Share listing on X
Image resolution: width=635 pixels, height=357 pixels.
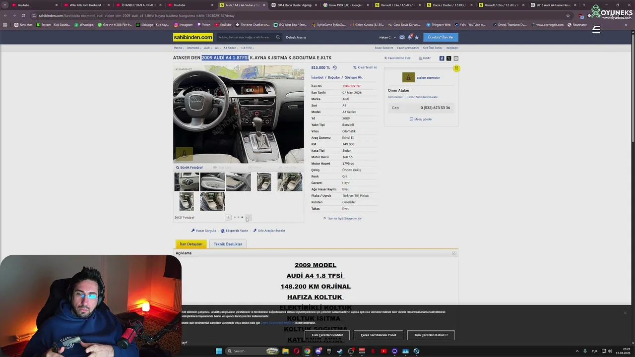point(449,58)
